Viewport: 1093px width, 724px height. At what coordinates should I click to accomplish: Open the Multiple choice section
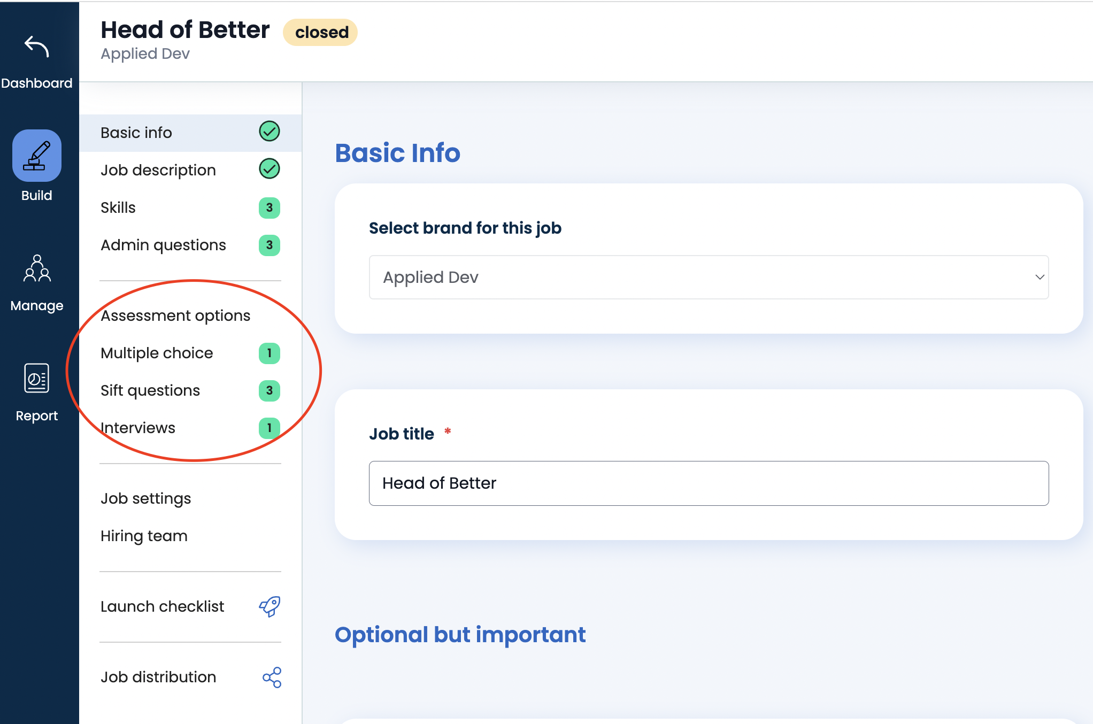157,353
